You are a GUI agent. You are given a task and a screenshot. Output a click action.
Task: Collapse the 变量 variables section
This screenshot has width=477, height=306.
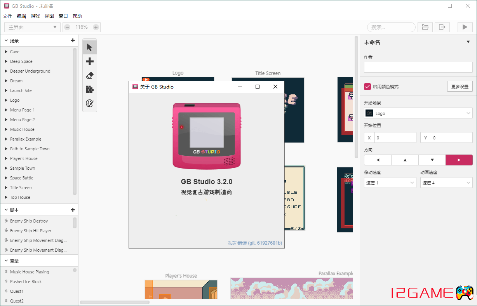coord(6,261)
